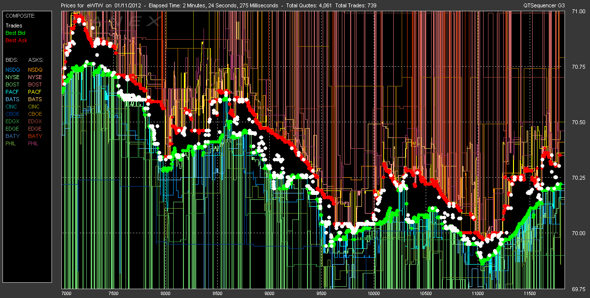Click the 'Prices for eWTW on 01/11/2012' title
Viewport: 590px width, 298px height.
(x=102, y=5)
